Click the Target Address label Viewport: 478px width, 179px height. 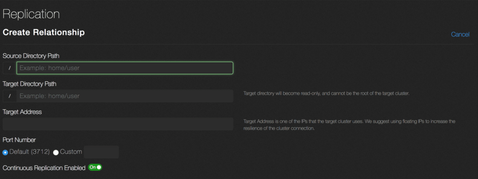[x=22, y=112]
